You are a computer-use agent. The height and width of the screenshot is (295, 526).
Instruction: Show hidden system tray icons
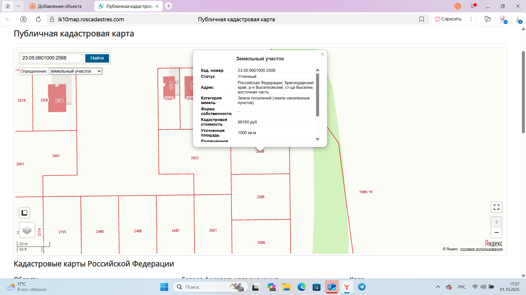(x=438, y=287)
